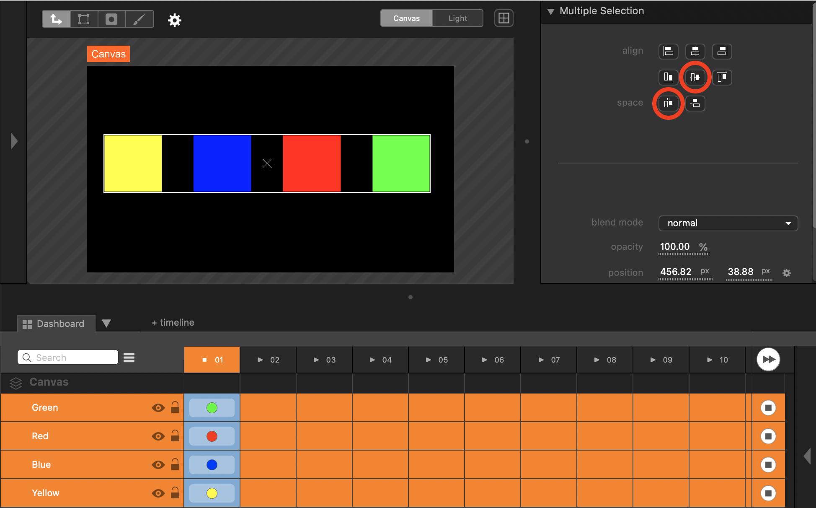Open the blend mode dropdown

728,223
